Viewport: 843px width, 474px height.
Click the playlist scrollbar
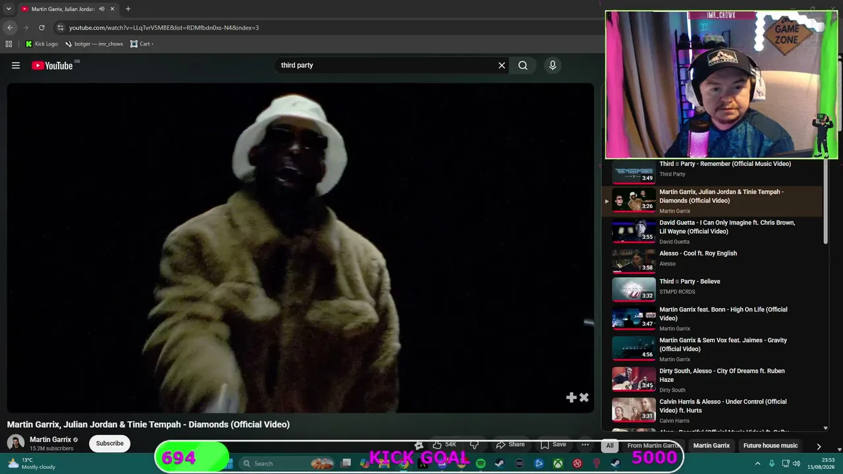(x=826, y=203)
